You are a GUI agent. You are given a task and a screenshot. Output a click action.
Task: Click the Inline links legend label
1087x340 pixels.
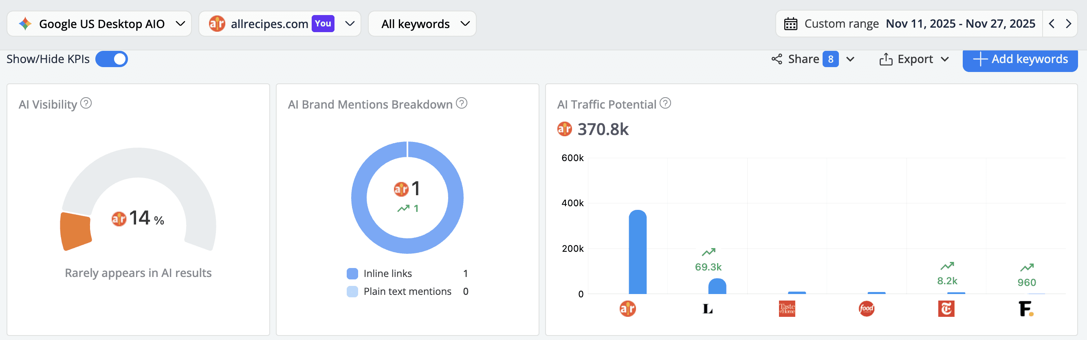pos(387,273)
